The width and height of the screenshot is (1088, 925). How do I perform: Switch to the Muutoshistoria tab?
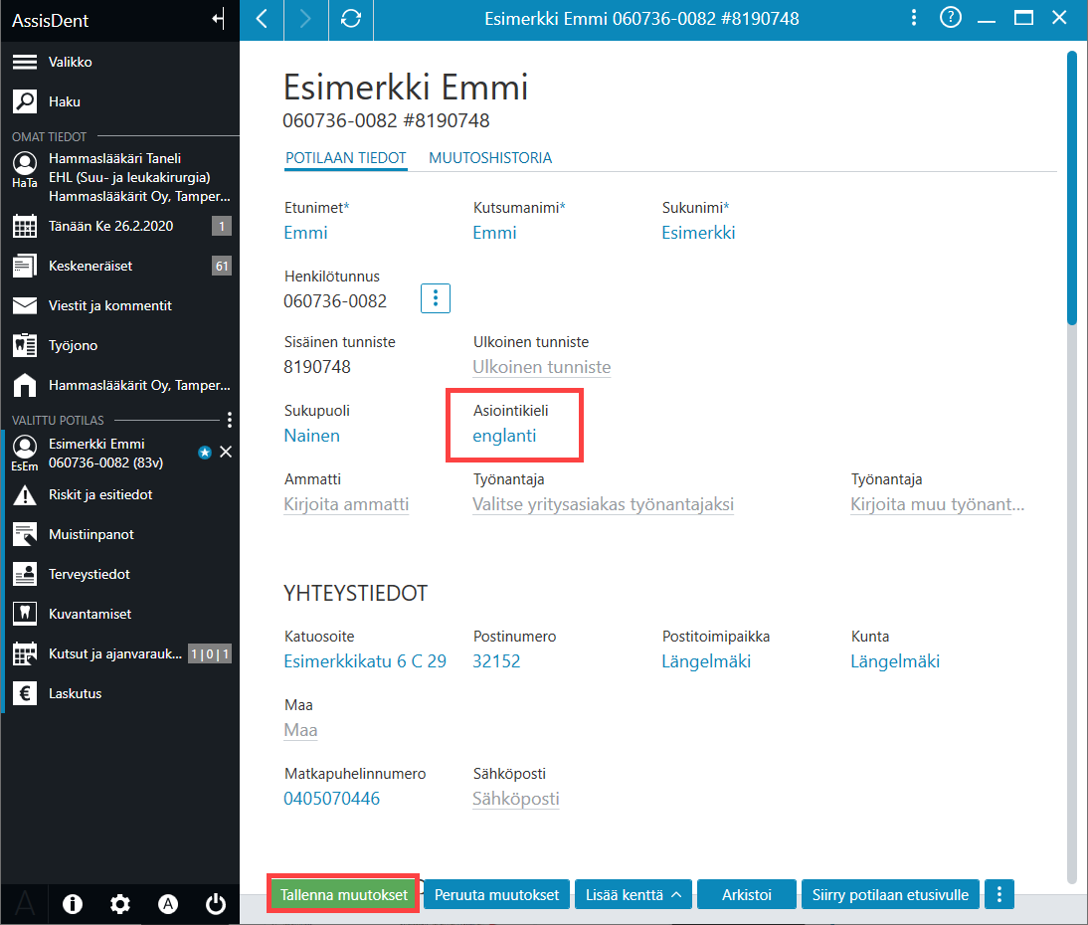(490, 157)
